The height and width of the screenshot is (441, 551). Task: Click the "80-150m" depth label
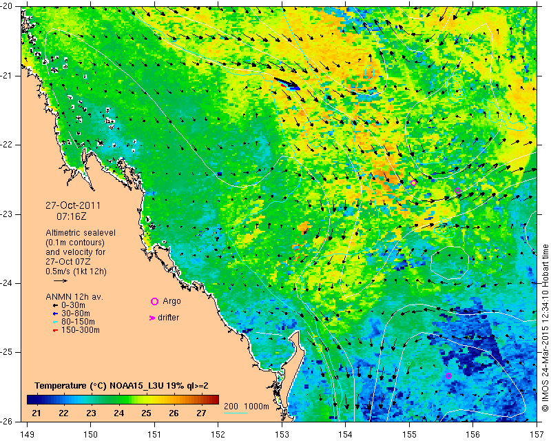point(78,321)
